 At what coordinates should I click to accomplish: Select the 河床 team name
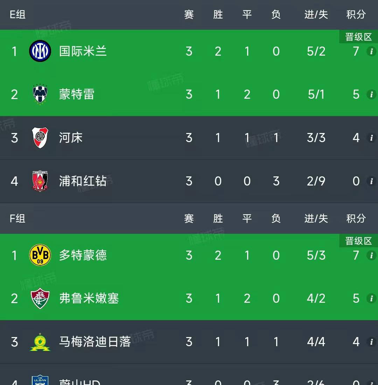point(71,138)
